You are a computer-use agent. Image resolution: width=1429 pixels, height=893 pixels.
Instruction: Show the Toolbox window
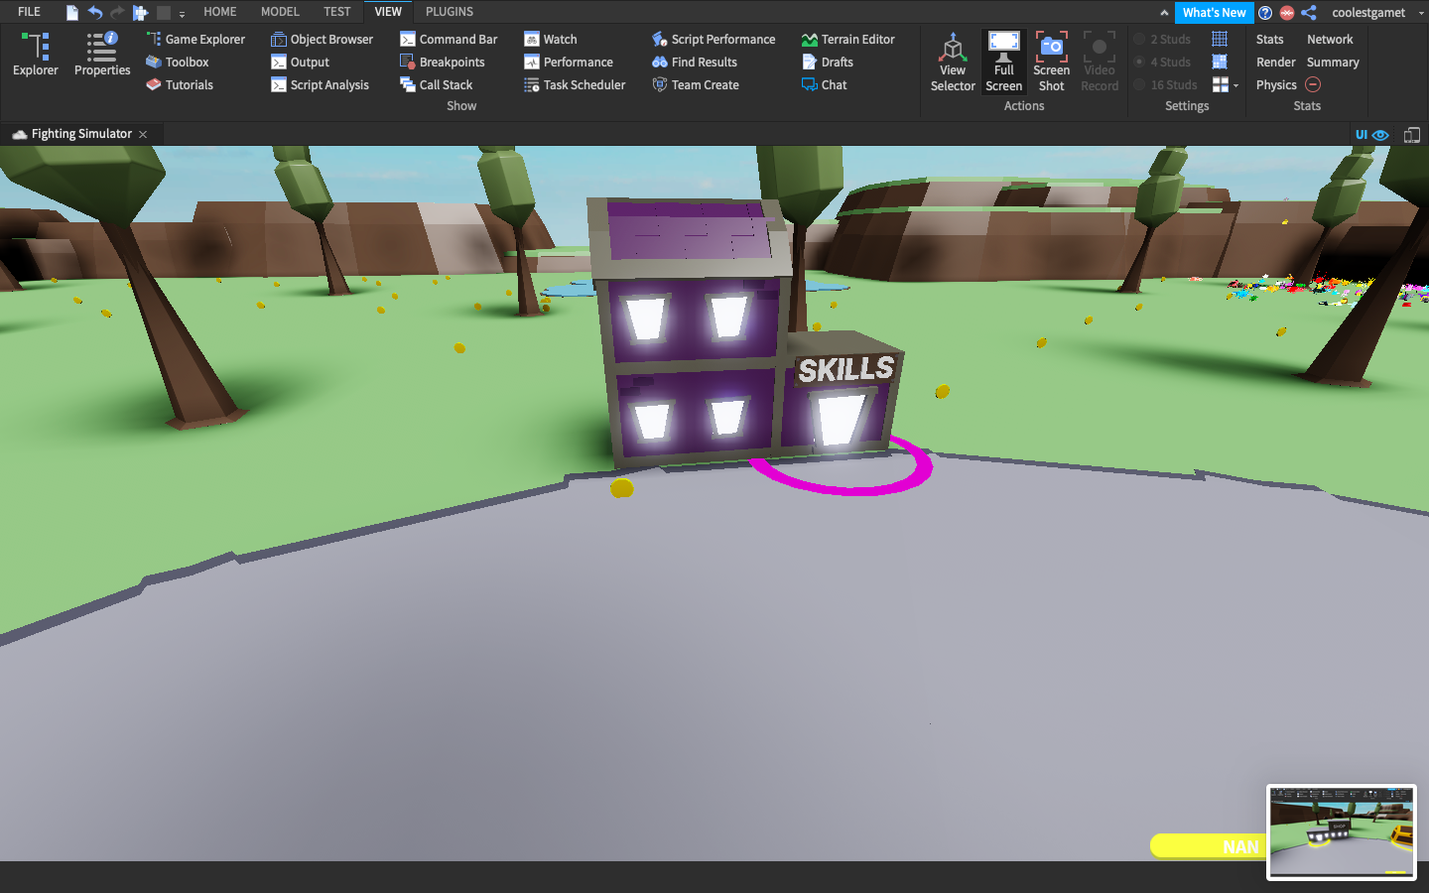[178, 62]
